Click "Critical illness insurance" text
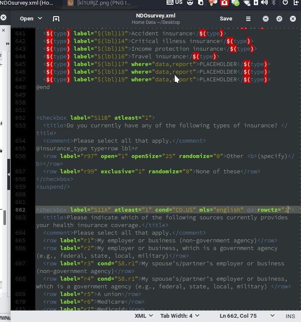Screen dimensions: 301x322 176,41
